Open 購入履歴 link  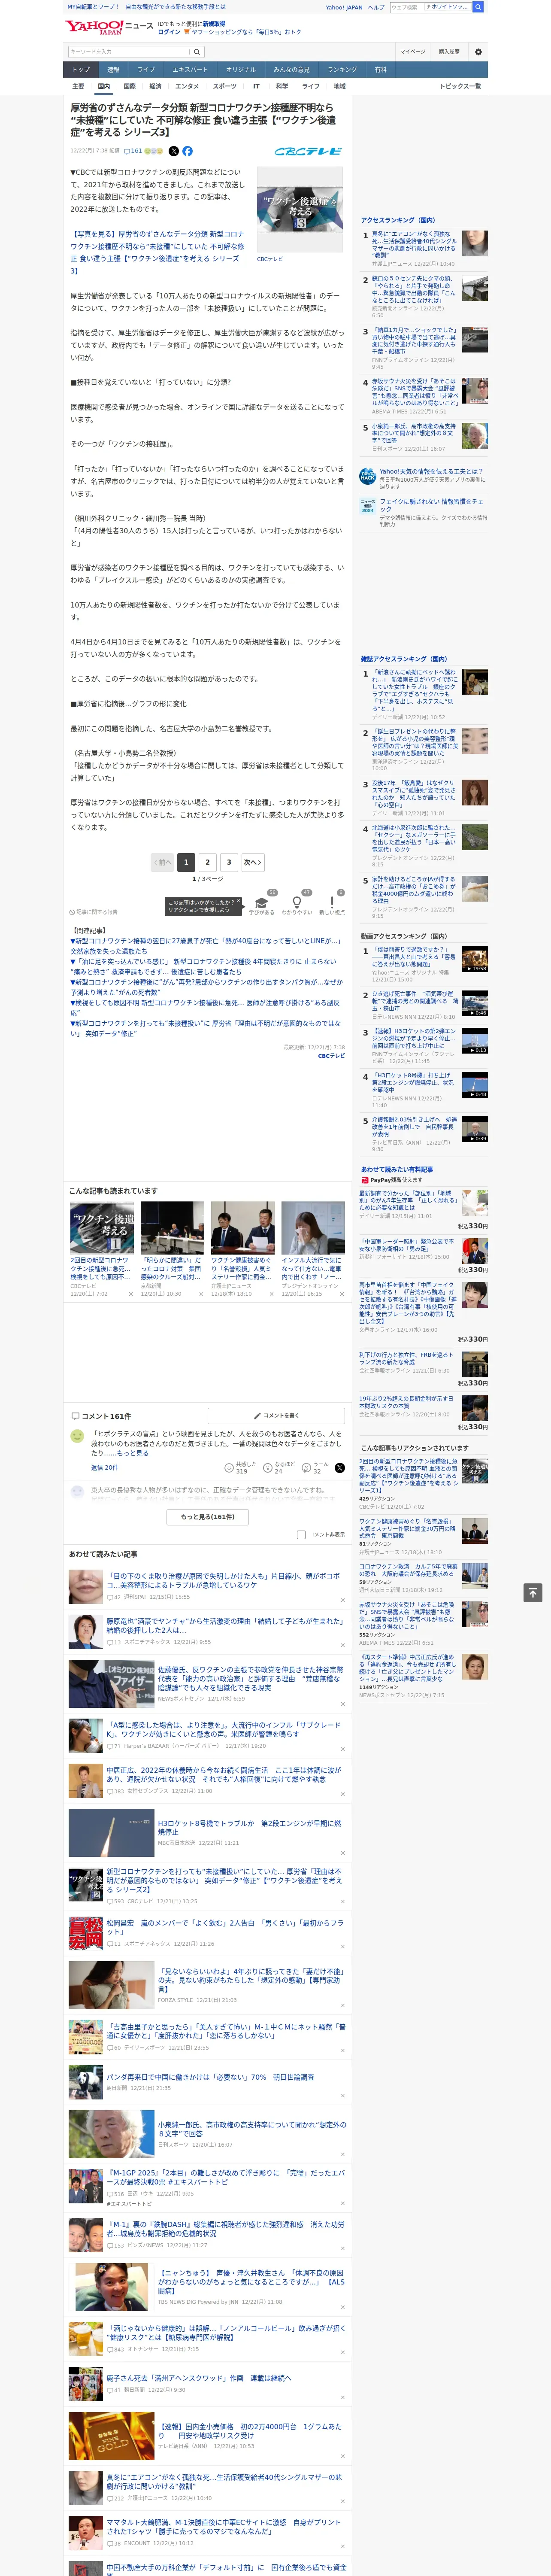(x=449, y=52)
